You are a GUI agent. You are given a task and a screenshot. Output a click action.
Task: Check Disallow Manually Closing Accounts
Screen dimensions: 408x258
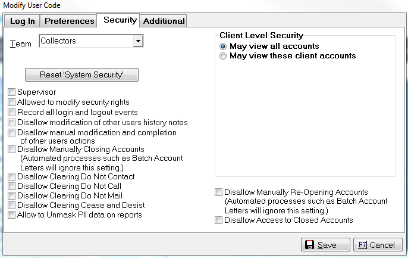click(12, 150)
